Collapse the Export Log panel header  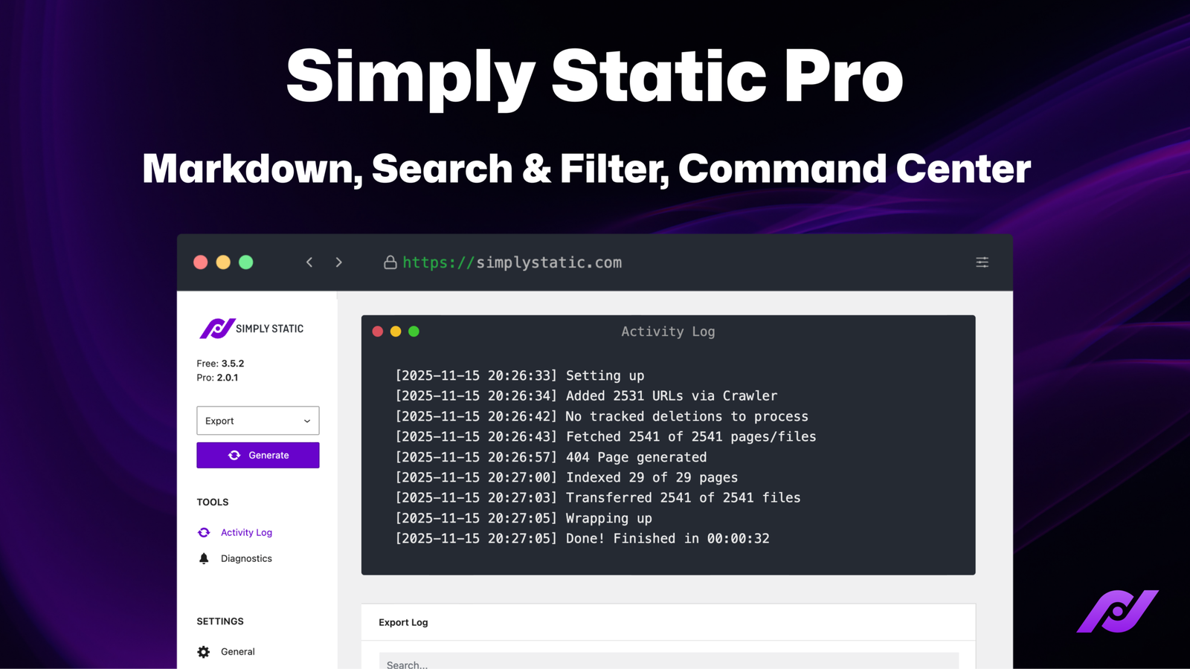tap(403, 622)
